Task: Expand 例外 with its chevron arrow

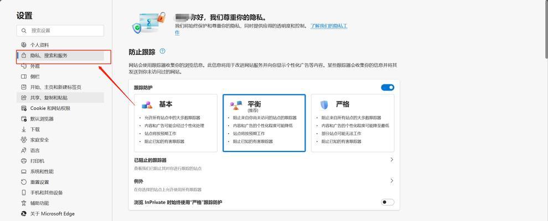Action: [392, 181]
